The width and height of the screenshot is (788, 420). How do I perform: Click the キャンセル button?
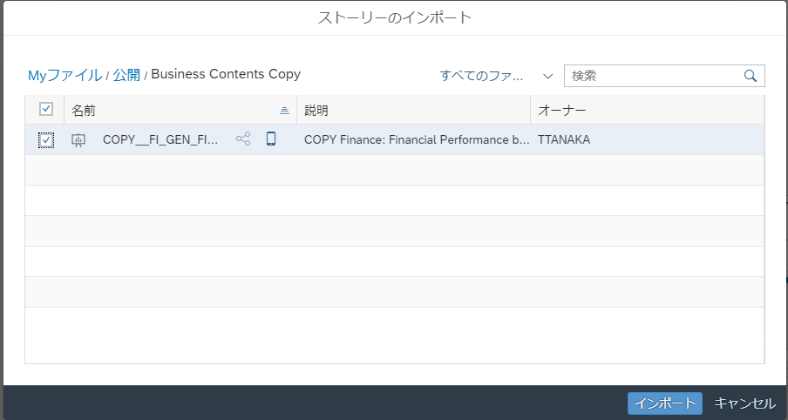point(744,403)
